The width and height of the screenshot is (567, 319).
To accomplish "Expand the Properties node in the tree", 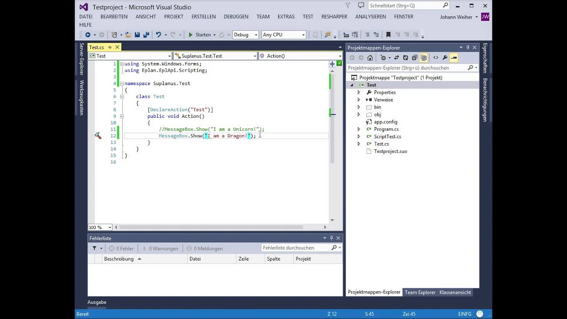I will pos(359,93).
